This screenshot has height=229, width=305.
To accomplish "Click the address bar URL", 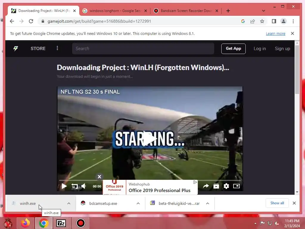I will point(99,21).
